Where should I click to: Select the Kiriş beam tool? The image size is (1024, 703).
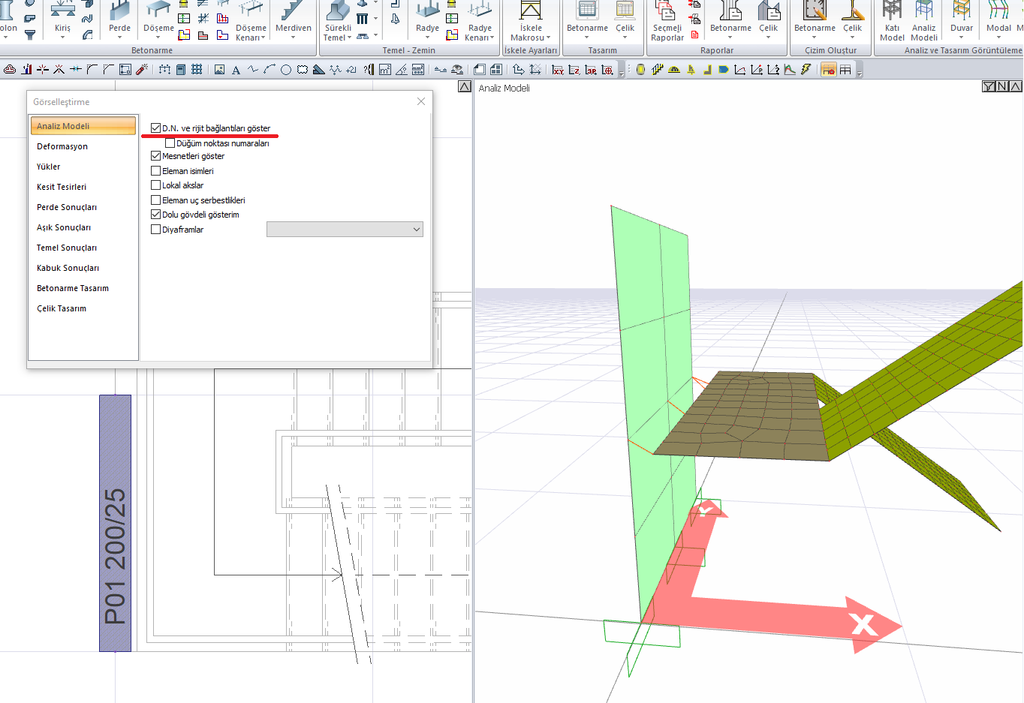pyautogui.click(x=62, y=18)
